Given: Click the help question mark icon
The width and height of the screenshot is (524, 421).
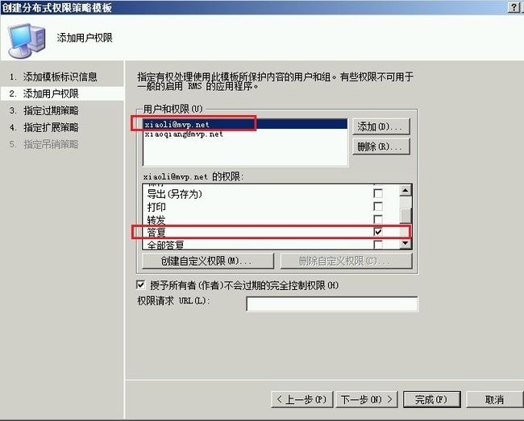Looking at the screenshot, I should tap(514, 7).
